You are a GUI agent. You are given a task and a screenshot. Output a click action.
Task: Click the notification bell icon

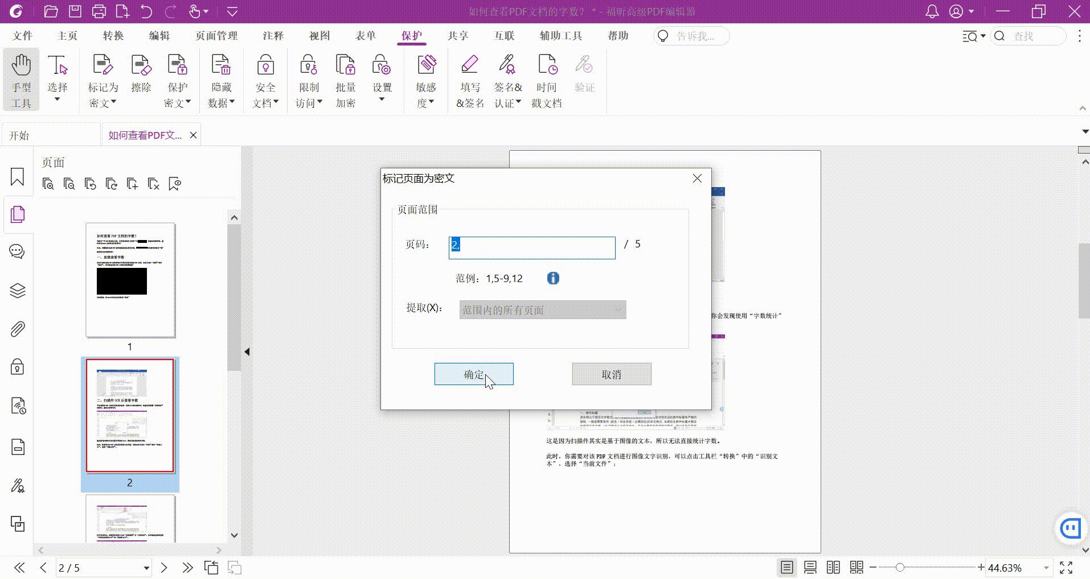tap(932, 11)
